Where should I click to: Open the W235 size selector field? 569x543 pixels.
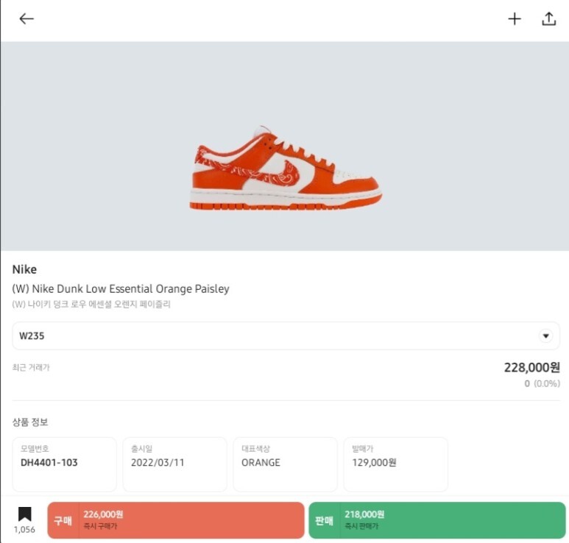click(286, 336)
